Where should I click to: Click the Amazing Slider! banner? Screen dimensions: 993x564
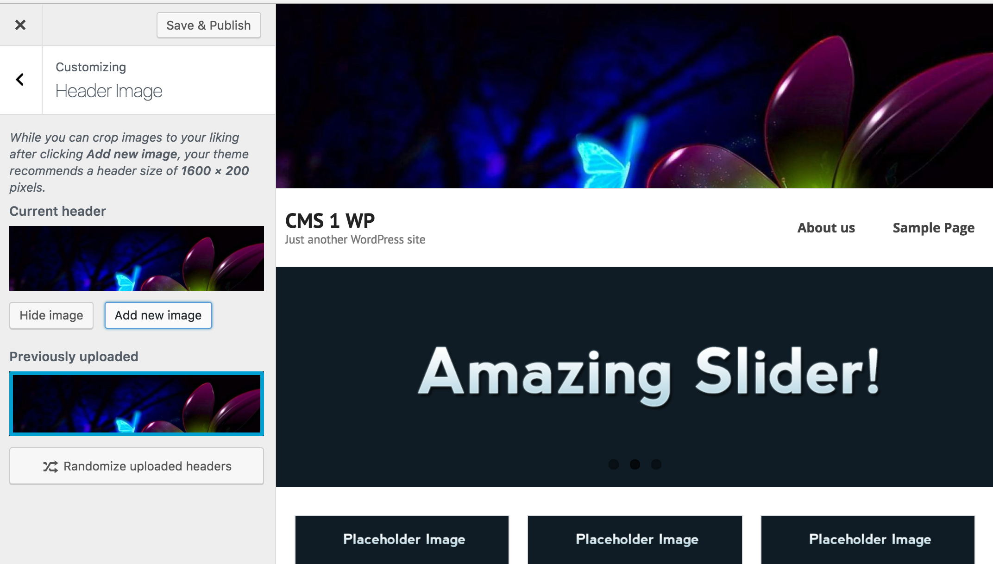pos(635,377)
